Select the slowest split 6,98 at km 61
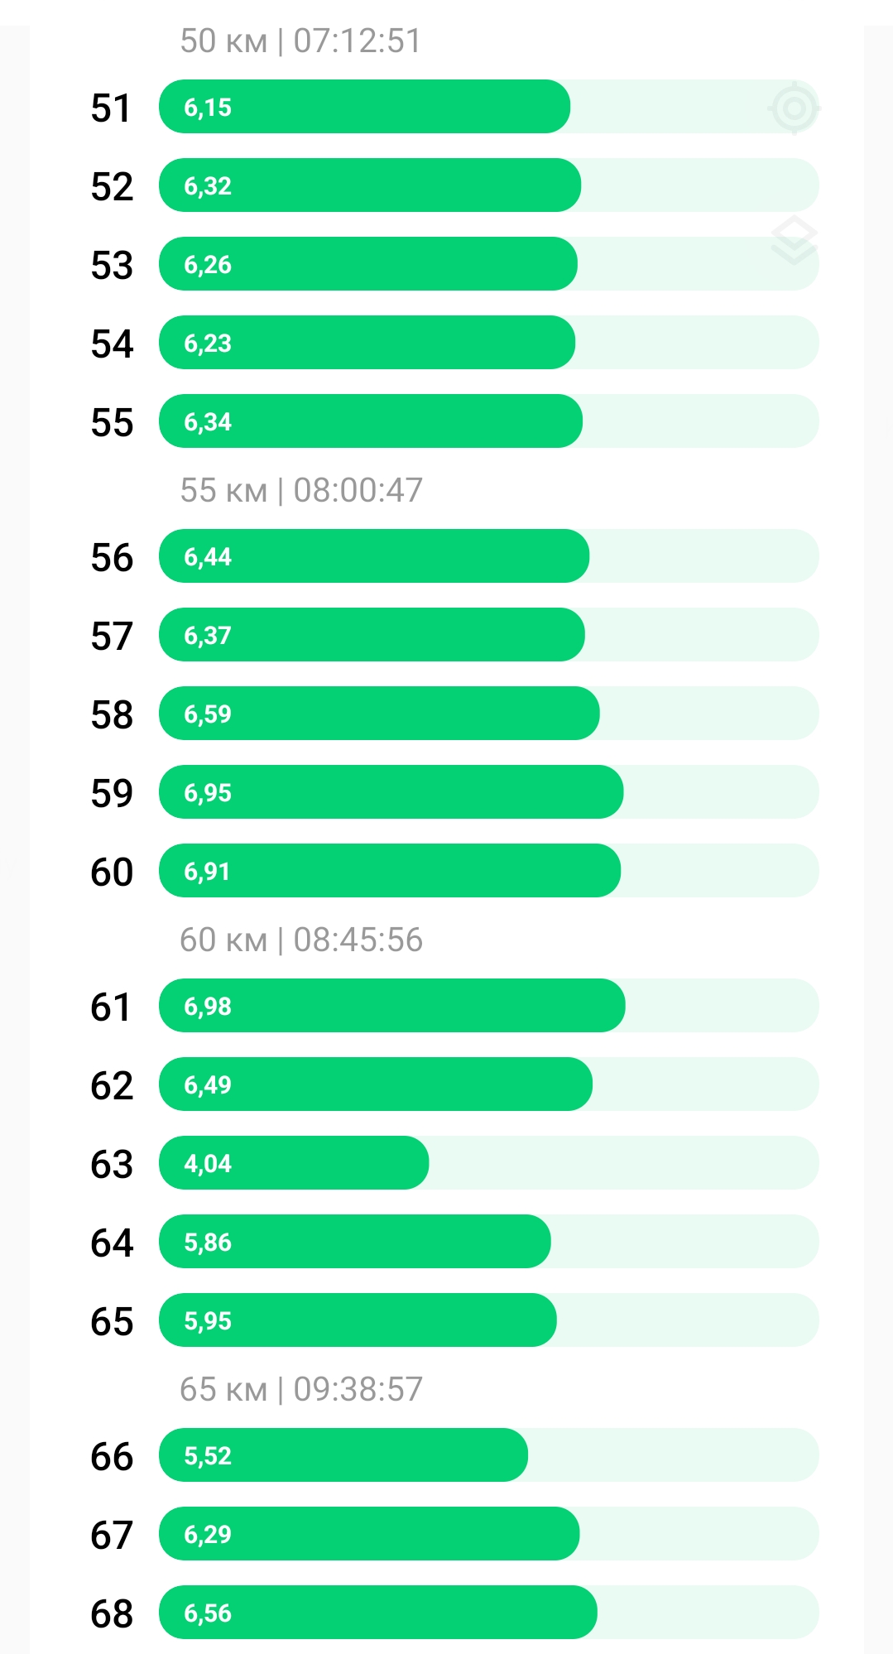This screenshot has width=893, height=1654. tap(391, 1006)
